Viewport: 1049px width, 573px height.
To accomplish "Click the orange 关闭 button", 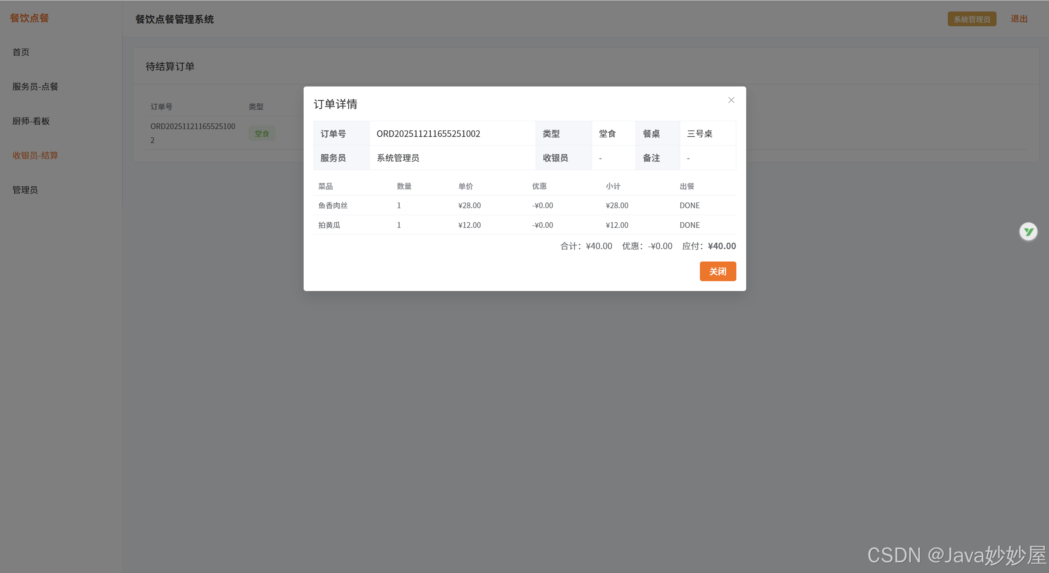I will (717, 271).
